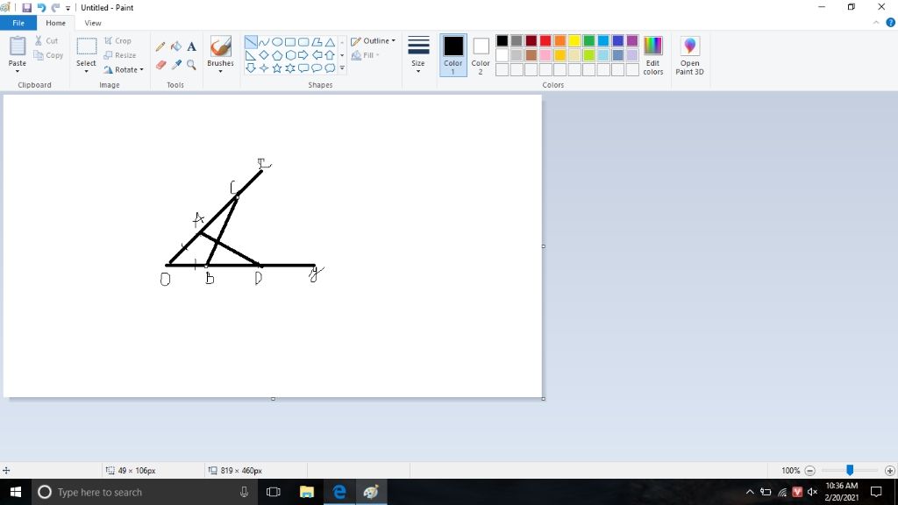Pick the green color swatch
898x505 pixels.
pos(588,40)
